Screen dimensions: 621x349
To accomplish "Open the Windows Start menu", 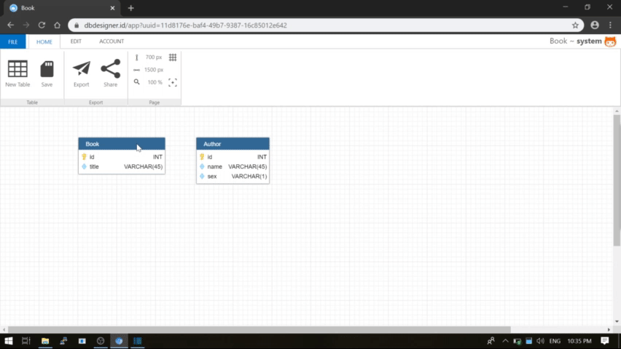I will click(x=9, y=340).
